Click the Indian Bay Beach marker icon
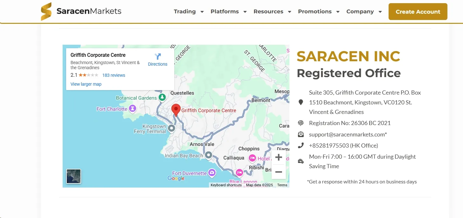Screen dimensions: 463x218 coord(208,155)
